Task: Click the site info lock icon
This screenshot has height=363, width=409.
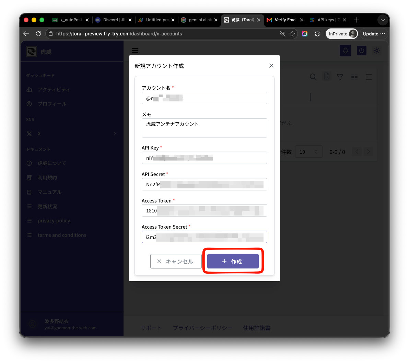Action: [51, 34]
